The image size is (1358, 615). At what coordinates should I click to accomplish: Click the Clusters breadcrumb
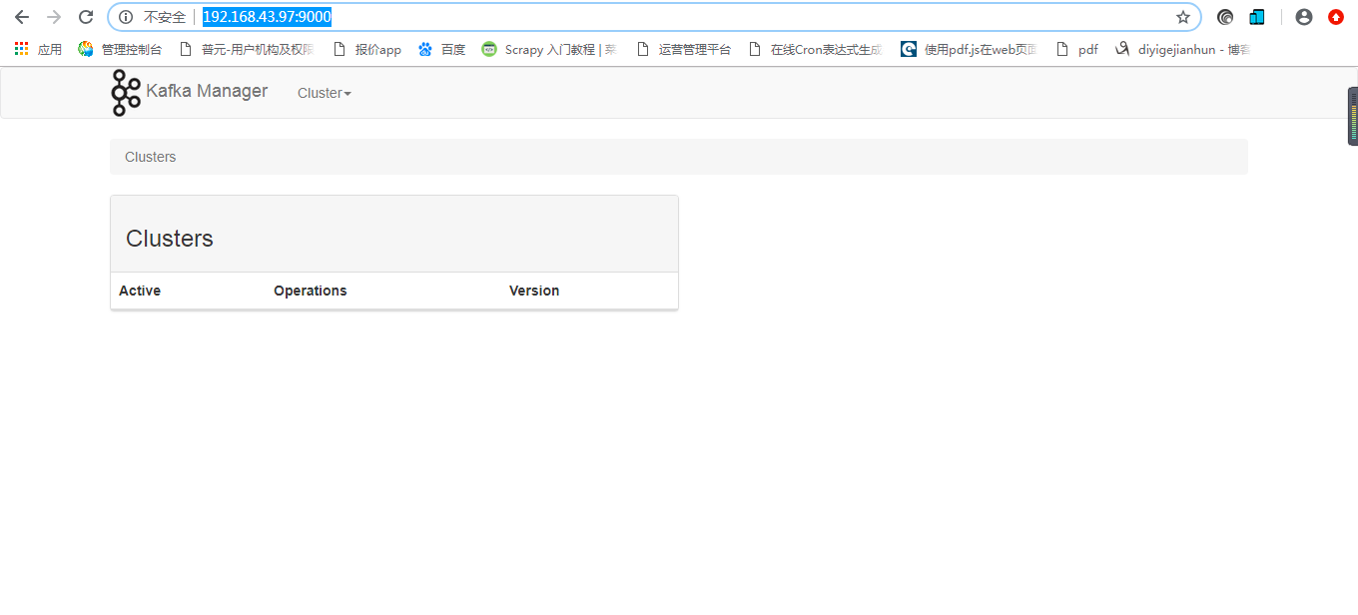pos(151,157)
